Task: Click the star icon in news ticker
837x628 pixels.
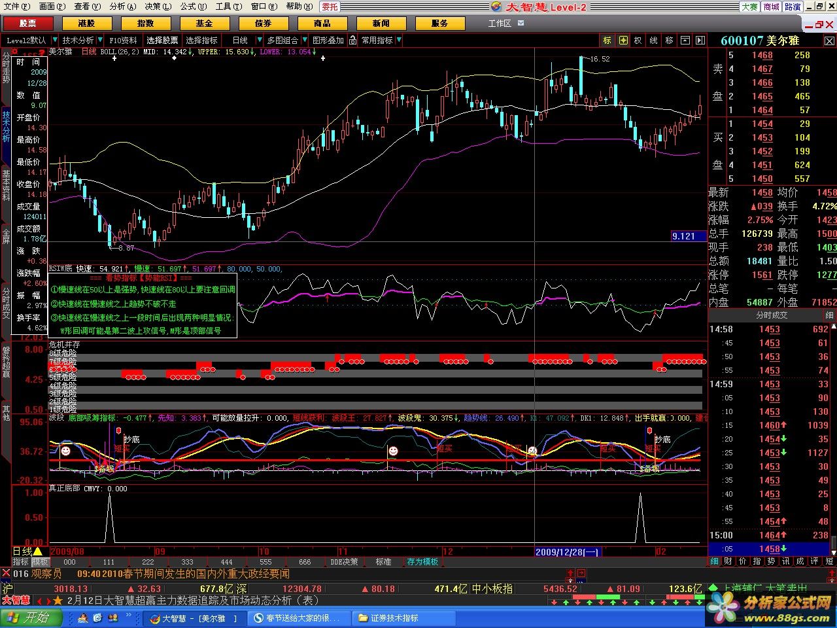Action: coord(58,601)
